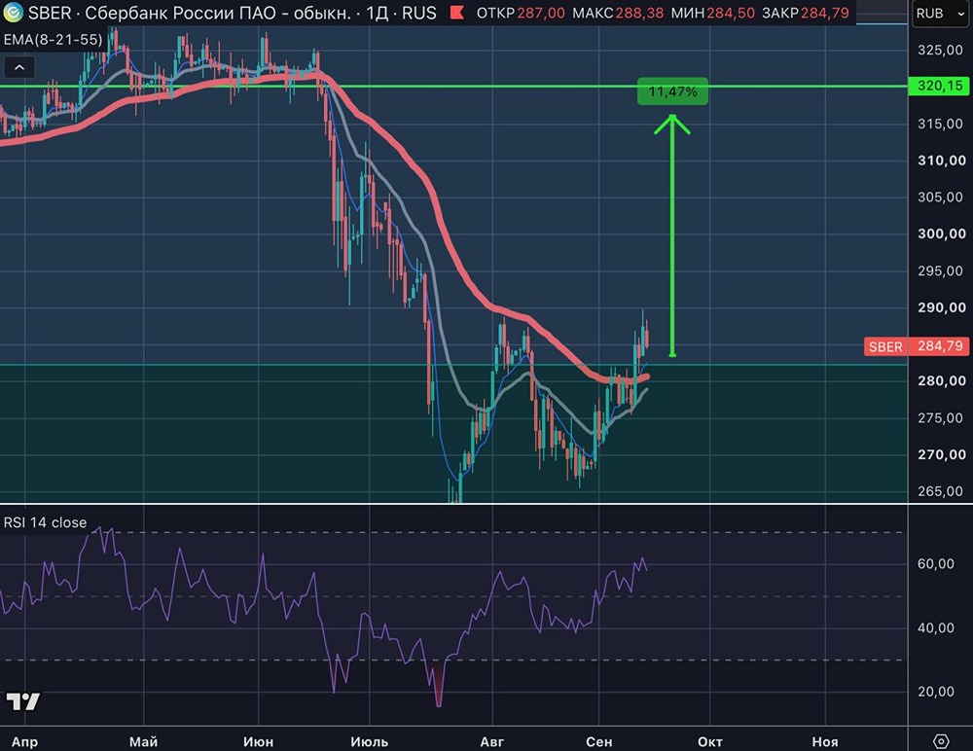
Task: Open chart settings gear icon
Action: click(941, 741)
